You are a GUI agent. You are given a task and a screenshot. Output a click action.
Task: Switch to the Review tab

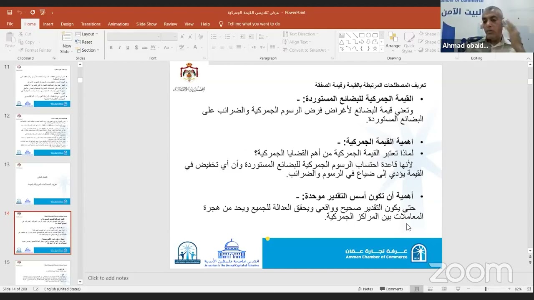(x=170, y=24)
